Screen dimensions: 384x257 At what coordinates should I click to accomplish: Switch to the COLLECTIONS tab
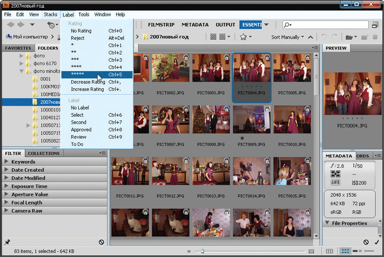tap(44, 153)
